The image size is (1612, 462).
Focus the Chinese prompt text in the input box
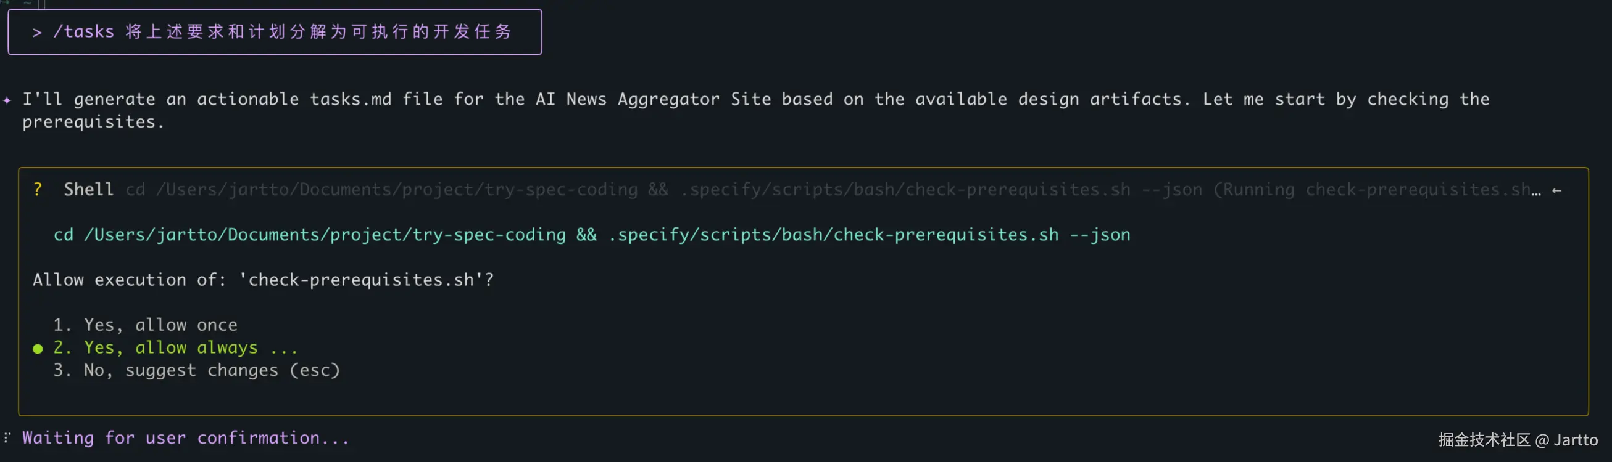pos(318,32)
